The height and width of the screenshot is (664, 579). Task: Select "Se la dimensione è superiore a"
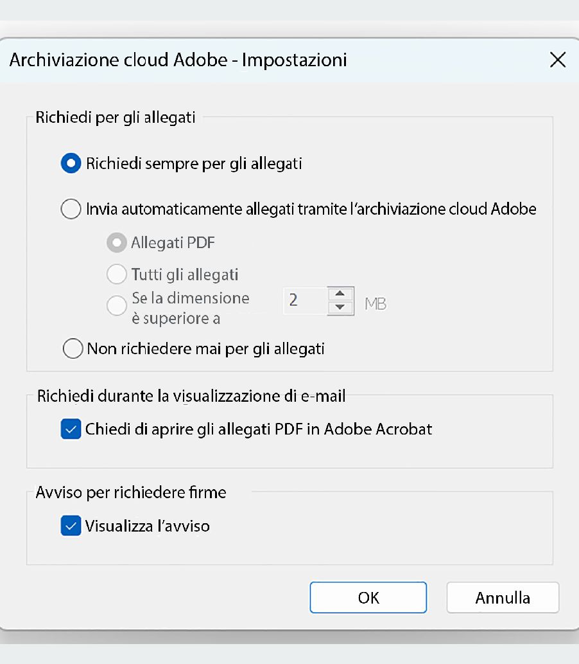point(116,305)
